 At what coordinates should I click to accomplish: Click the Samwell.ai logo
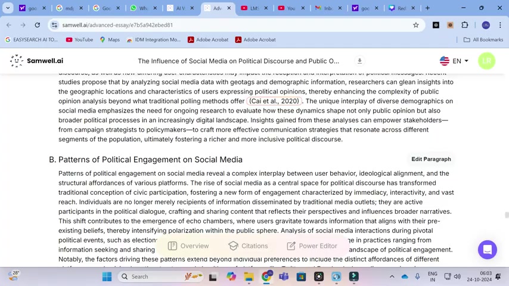[x=36, y=61]
